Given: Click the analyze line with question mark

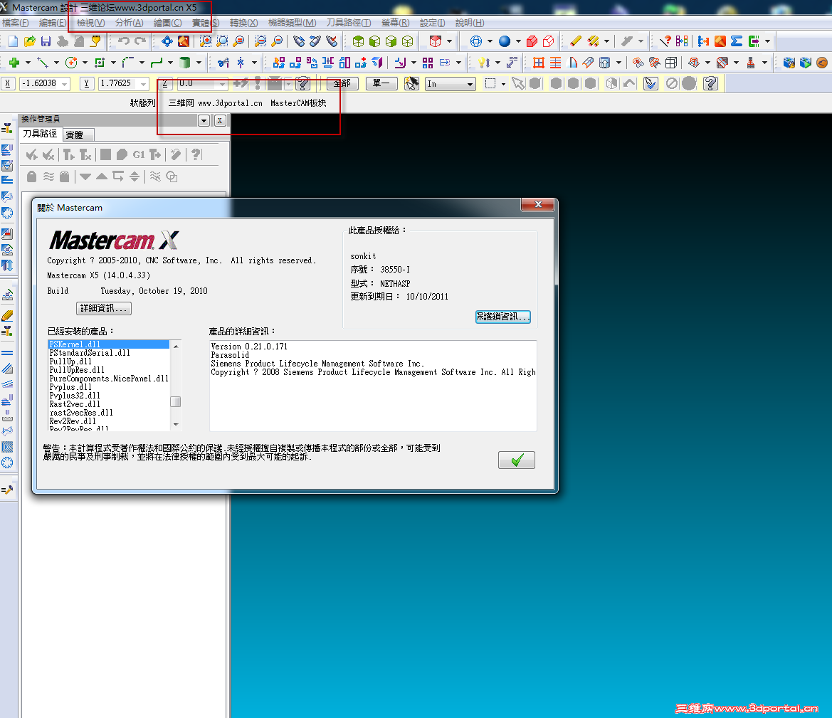Looking at the screenshot, I should click(665, 41).
